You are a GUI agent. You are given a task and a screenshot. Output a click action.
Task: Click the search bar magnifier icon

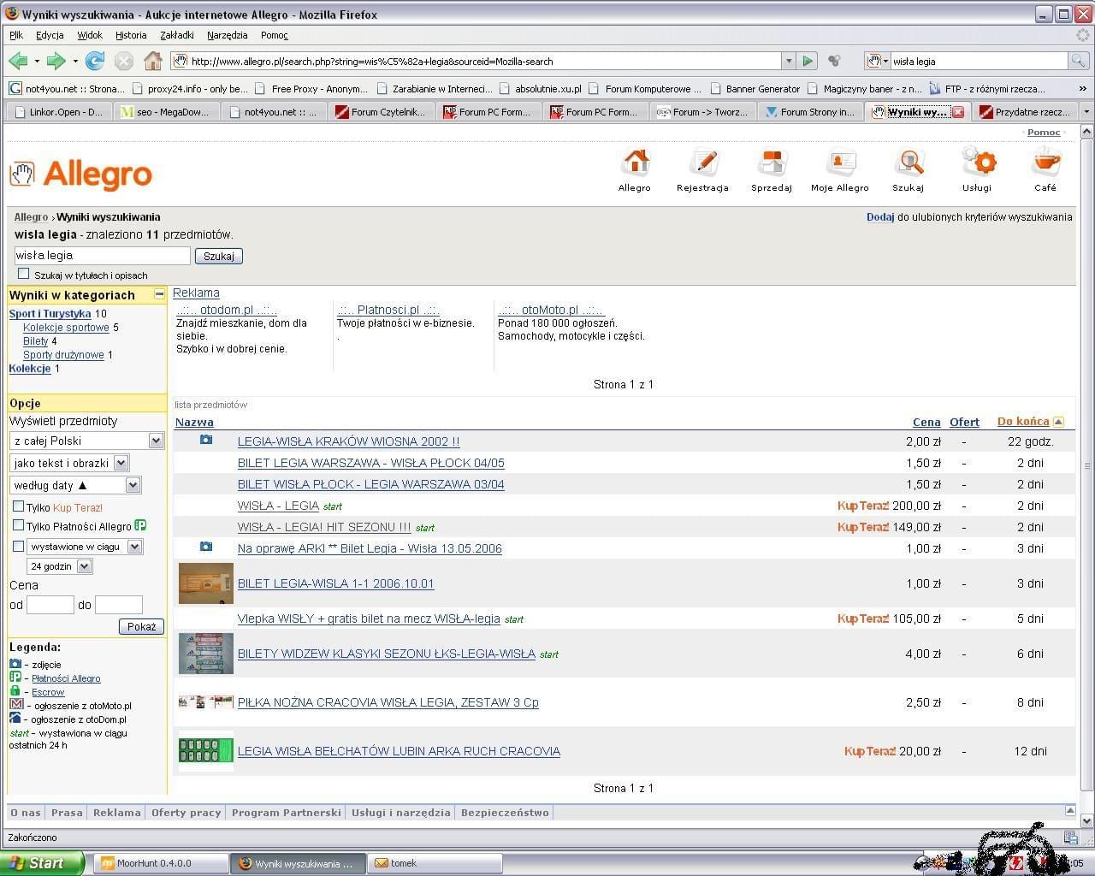[1079, 61]
